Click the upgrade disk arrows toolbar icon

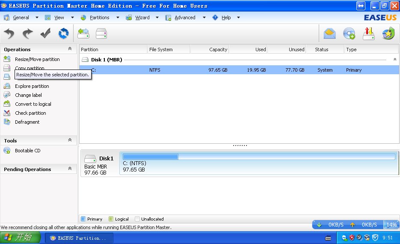[x=368, y=33]
